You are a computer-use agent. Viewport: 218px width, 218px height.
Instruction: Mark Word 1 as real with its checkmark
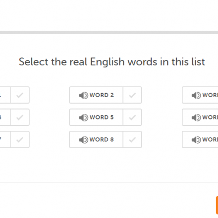click(20, 95)
